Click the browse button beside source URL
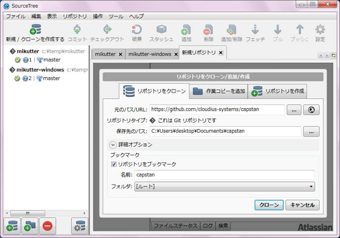The image size is (340, 238). 294,110
